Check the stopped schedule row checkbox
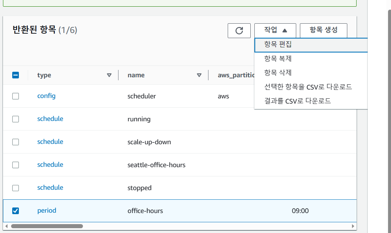The width and height of the screenshot is (391, 233). point(16,188)
